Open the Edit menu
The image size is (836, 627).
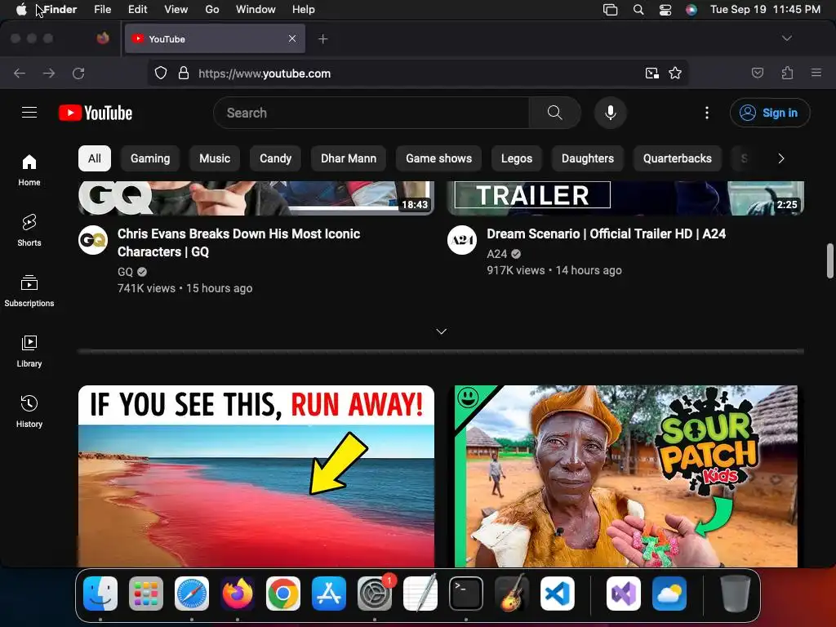click(x=137, y=9)
